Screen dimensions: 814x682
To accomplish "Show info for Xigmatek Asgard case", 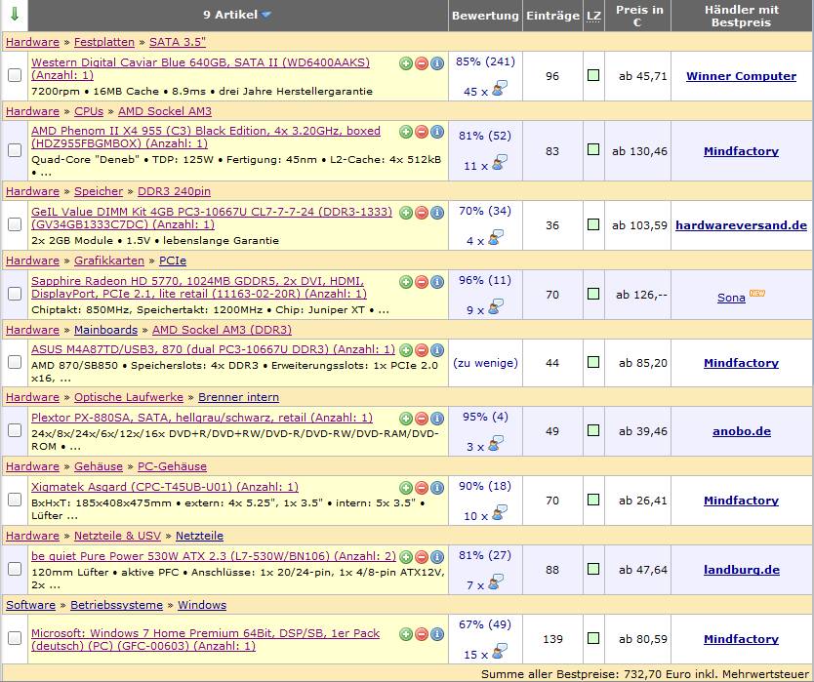I will coord(437,488).
